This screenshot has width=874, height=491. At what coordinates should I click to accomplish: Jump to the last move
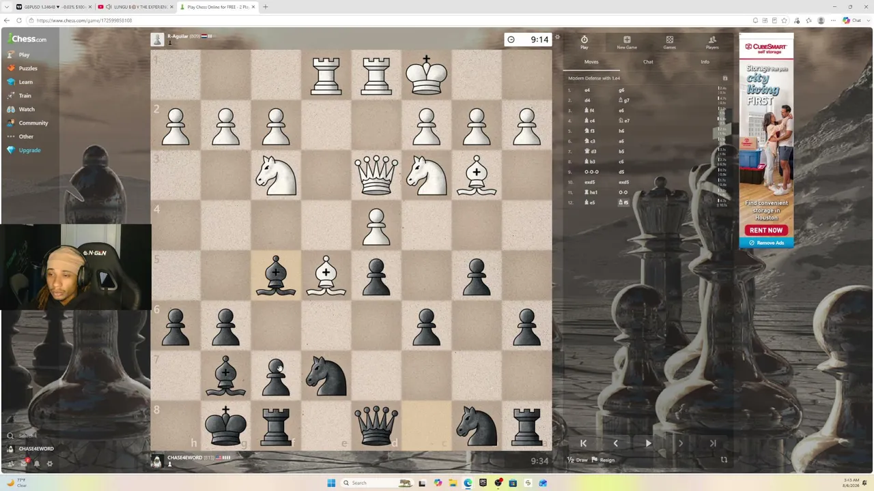(x=713, y=443)
